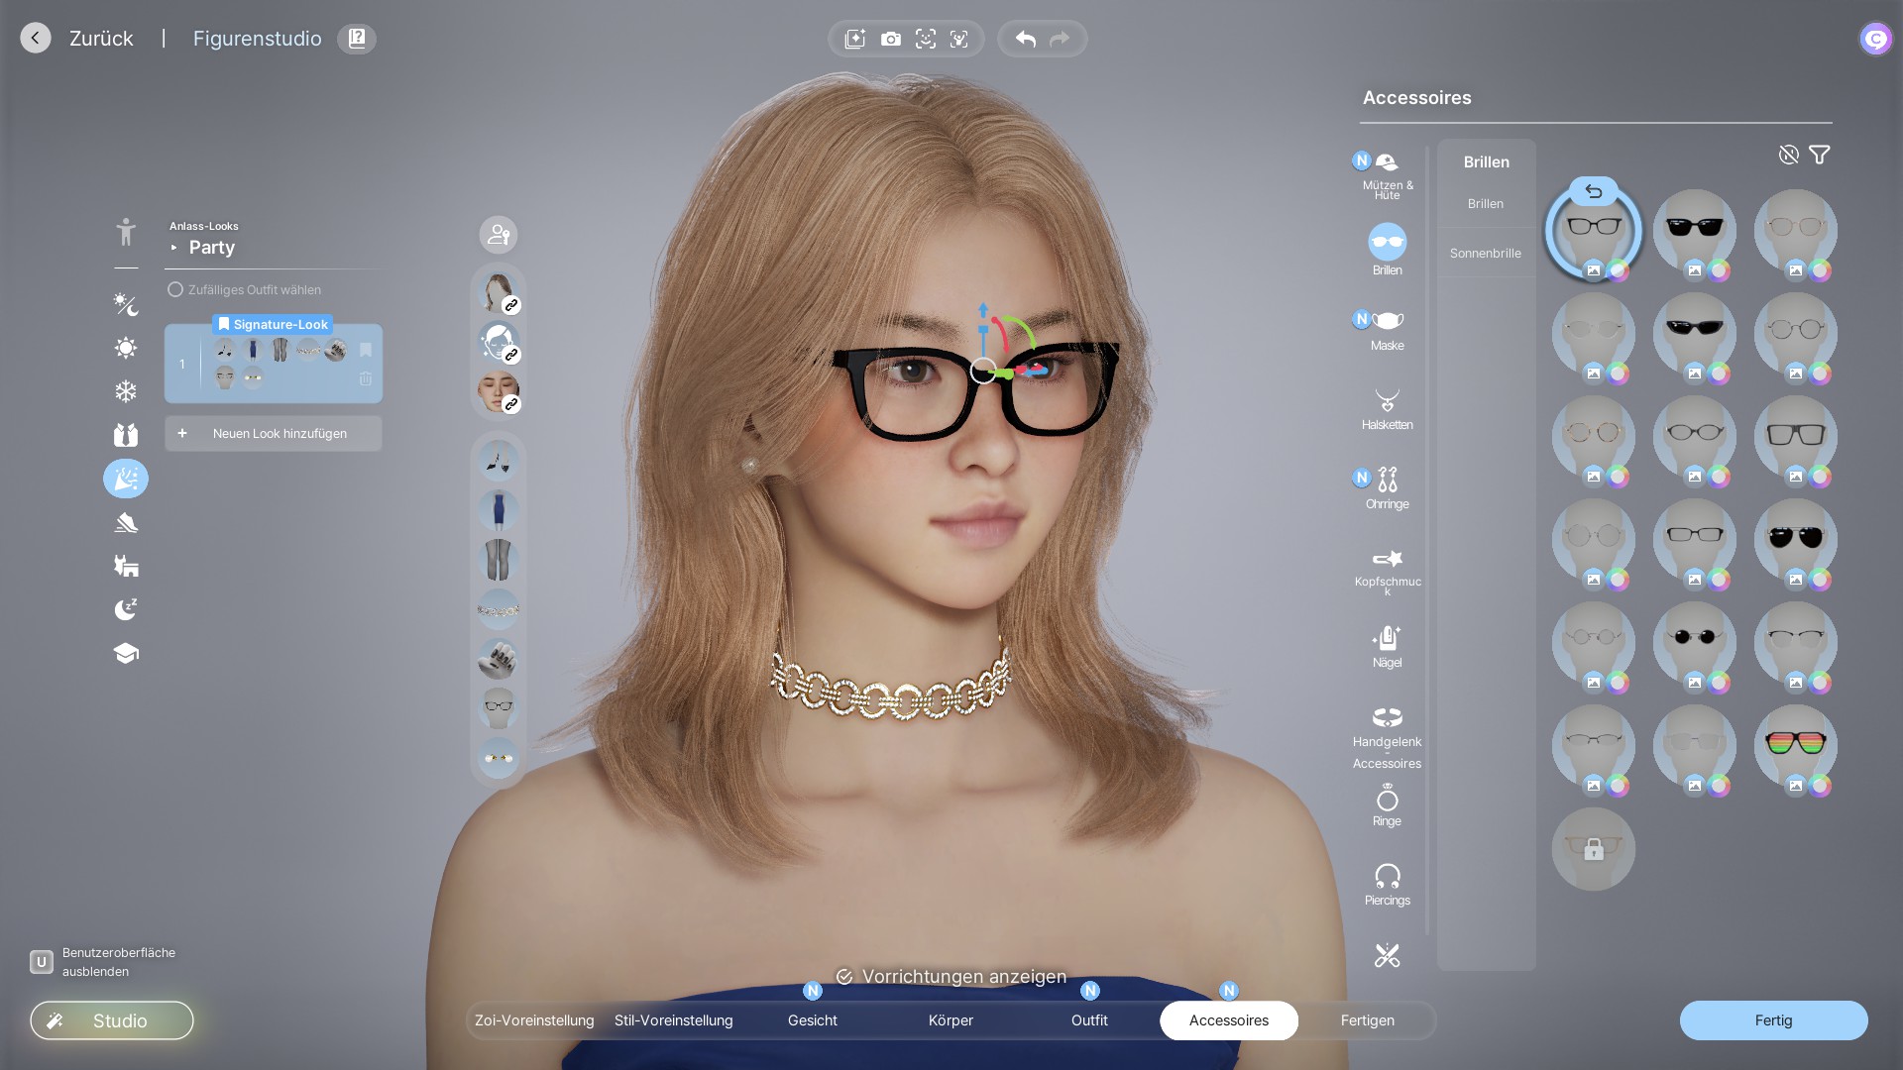Click the hide-colors icon beside the filter
Image resolution: width=1903 pixels, height=1070 pixels.
click(1789, 155)
